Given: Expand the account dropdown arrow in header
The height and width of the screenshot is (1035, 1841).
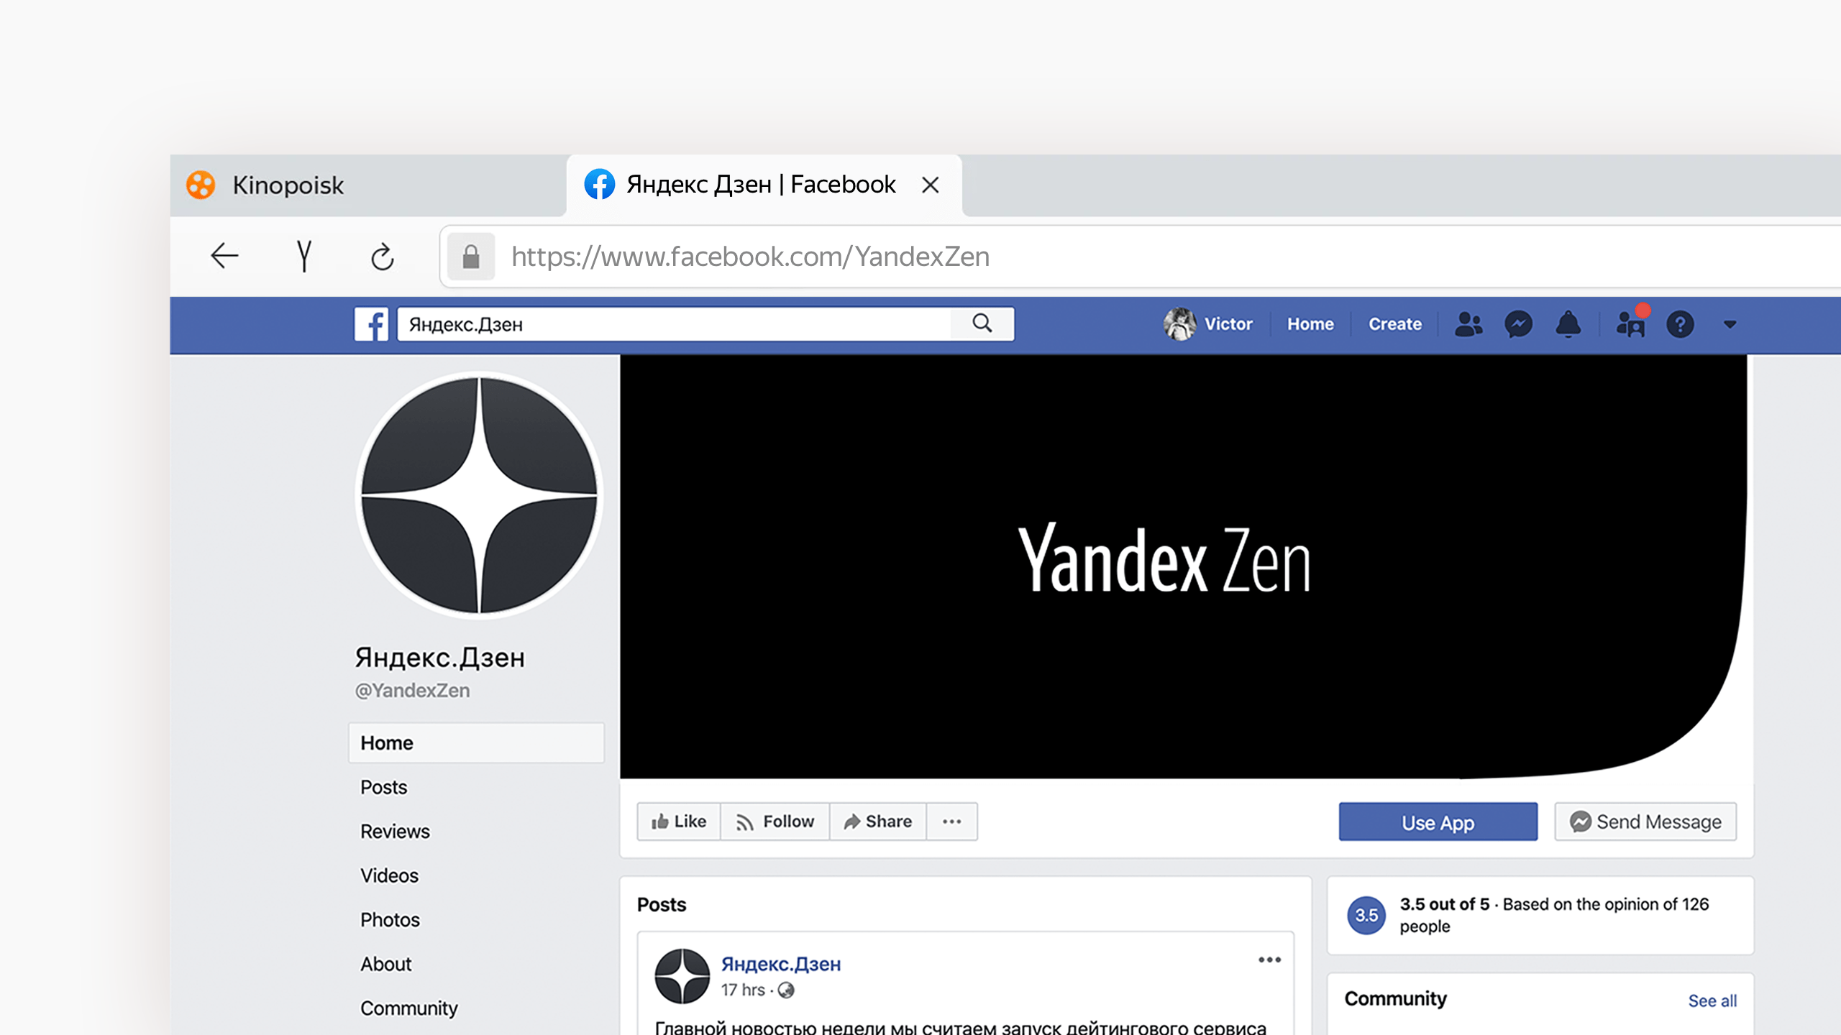Looking at the screenshot, I should (1730, 324).
